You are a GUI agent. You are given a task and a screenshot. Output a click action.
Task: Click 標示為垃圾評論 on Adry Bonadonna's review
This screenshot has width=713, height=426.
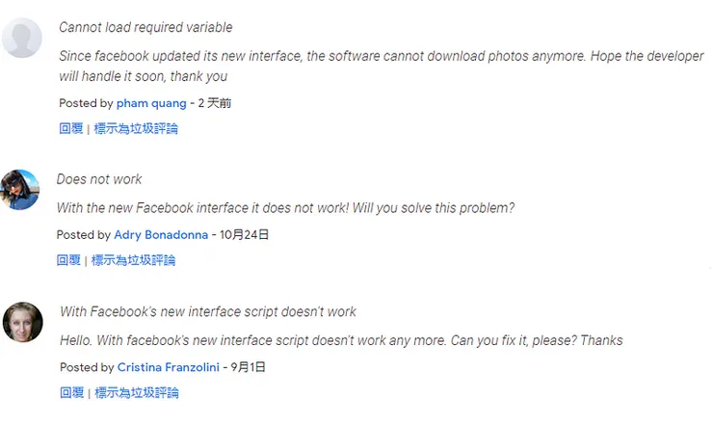click(x=134, y=260)
